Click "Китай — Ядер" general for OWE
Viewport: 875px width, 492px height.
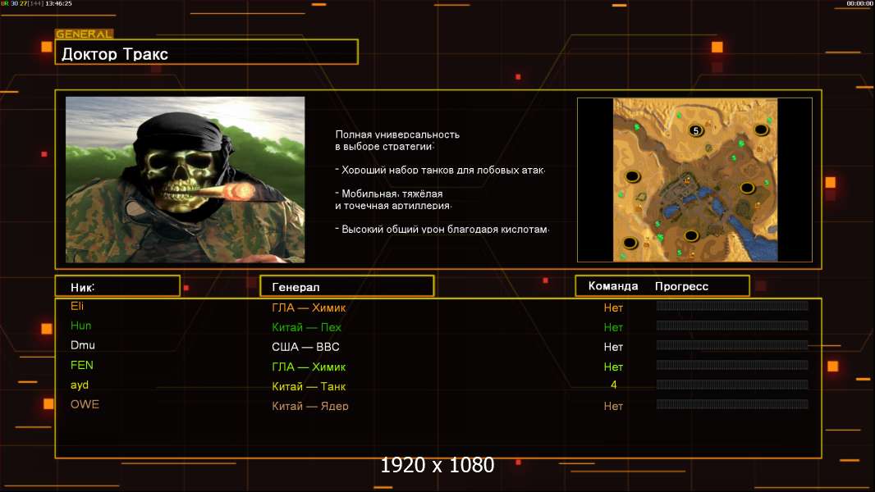tap(310, 406)
